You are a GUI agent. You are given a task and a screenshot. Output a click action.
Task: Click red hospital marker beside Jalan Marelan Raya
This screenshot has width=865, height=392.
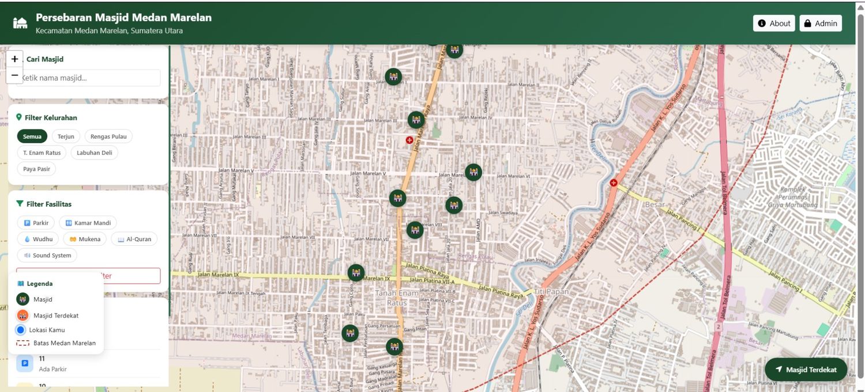pos(409,140)
